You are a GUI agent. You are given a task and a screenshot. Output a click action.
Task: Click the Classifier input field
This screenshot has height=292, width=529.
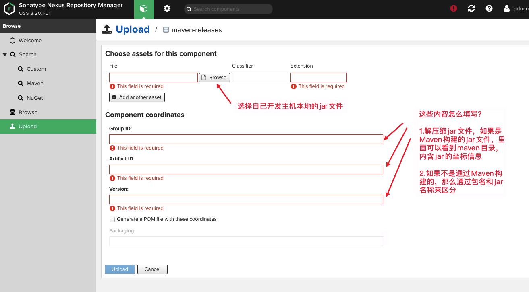pos(260,78)
